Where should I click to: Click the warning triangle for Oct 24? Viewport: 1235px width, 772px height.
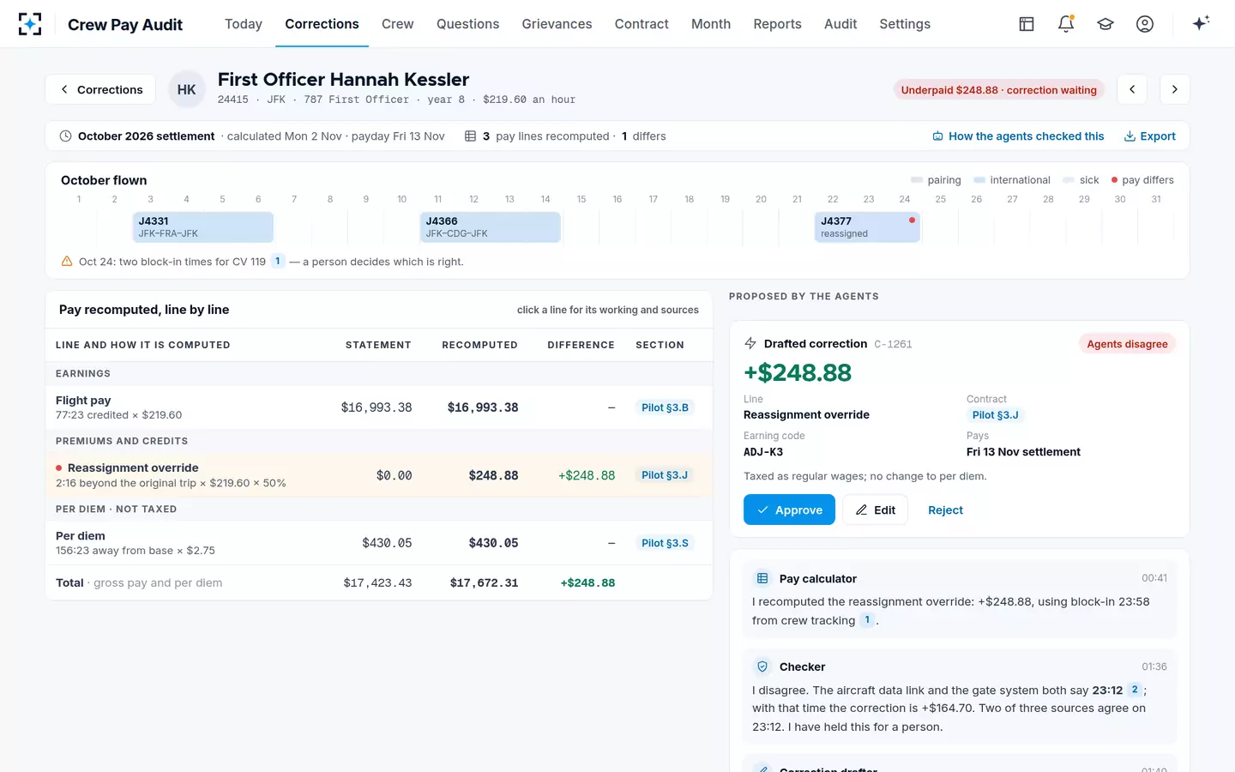click(x=67, y=262)
